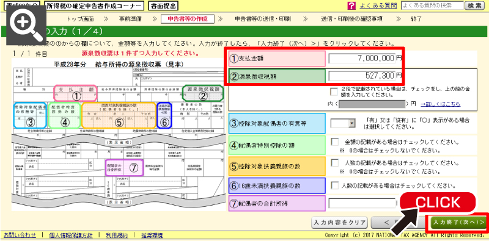The height and width of the screenshot is (241, 489).
Task: Click the 入力内容をクリア button
Action: point(339,223)
